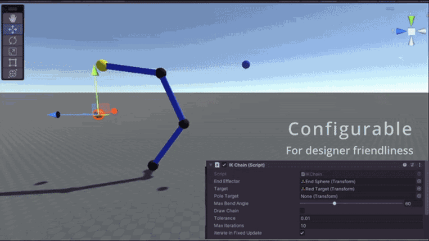The width and height of the screenshot is (429, 241).
Task: Click the grey right cone of scene gizmo
Action: [x=422, y=31]
